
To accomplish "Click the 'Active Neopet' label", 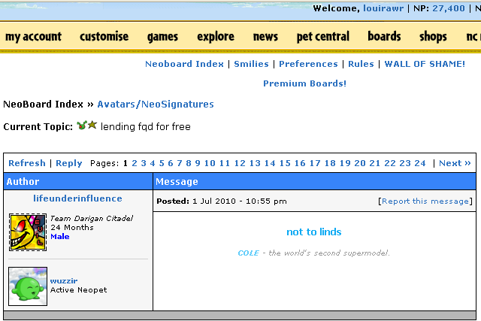I will coord(78,290).
